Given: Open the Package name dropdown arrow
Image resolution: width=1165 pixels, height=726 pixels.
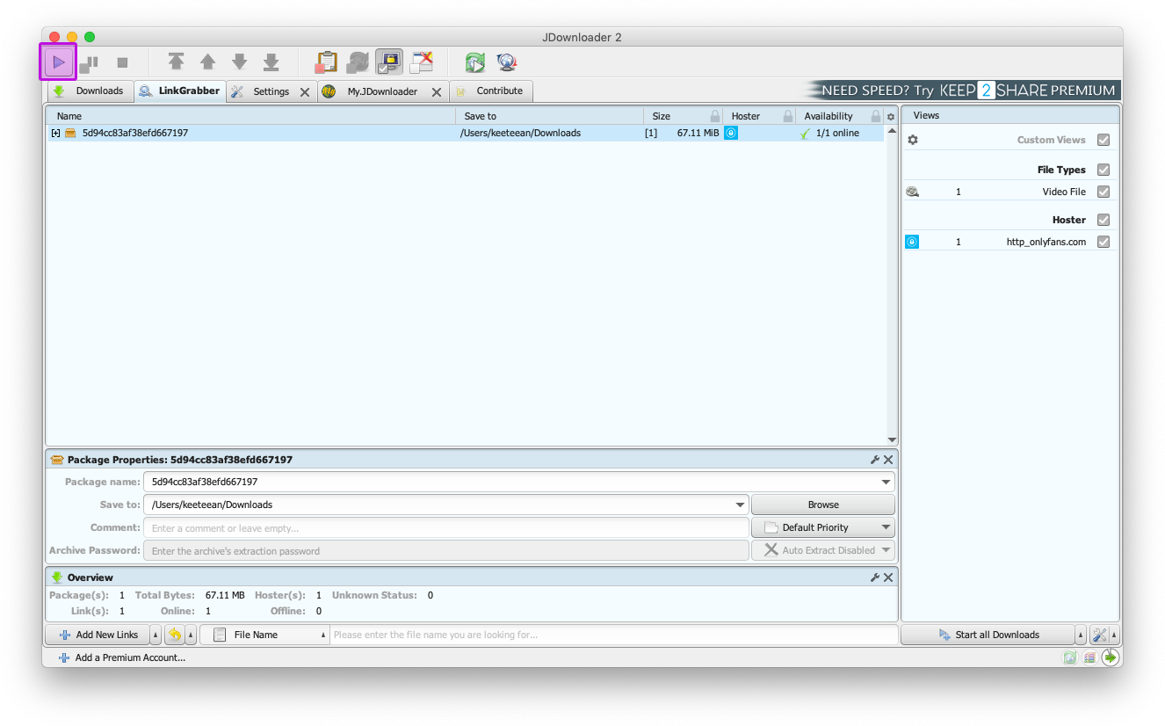Looking at the screenshot, I should pos(886,482).
